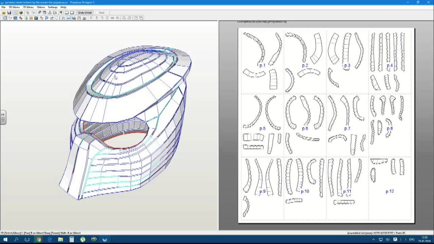Viewport: 434px width, 244px height.
Task: Click the p.6 page label
Action: (305, 128)
